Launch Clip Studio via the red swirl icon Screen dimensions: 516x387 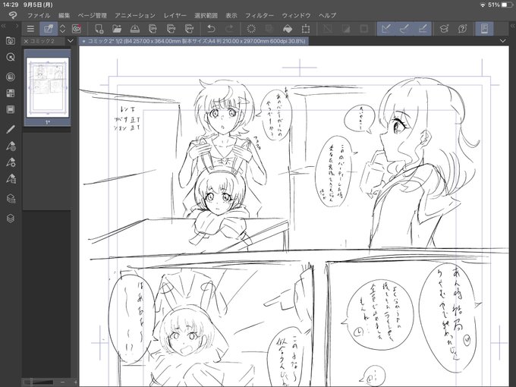click(x=77, y=29)
